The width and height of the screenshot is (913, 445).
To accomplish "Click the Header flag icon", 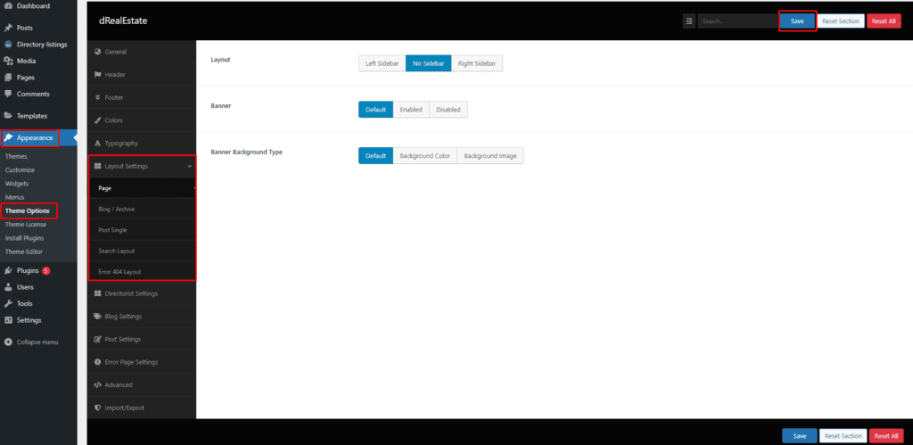I will point(97,74).
